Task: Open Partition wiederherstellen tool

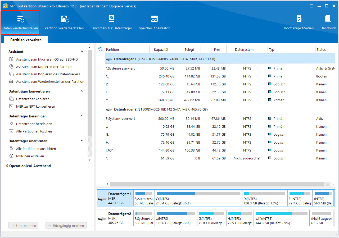Action: click(x=64, y=23)
